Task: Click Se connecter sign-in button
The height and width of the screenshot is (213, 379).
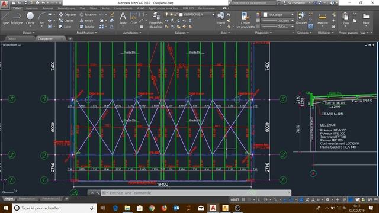Action: [x=297, y=3]
